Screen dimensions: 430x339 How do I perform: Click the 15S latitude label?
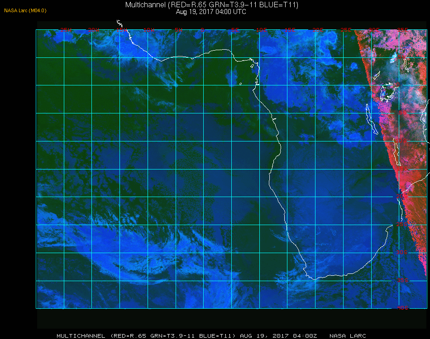point(402,169)
